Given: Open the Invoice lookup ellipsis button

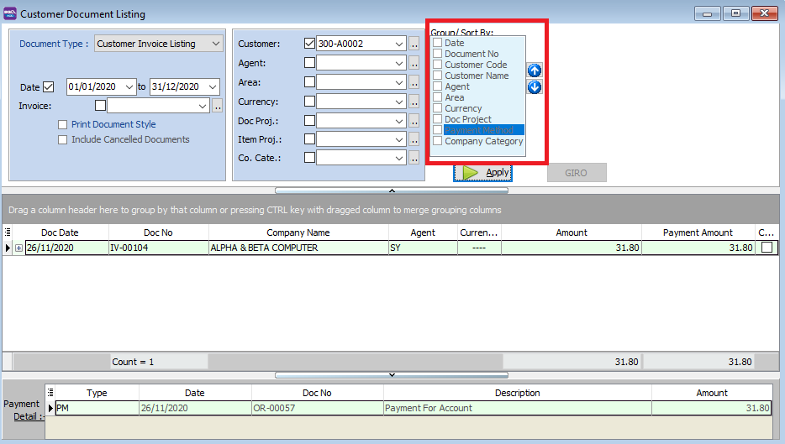Looking at the screenshot, I should coord(218,106).
